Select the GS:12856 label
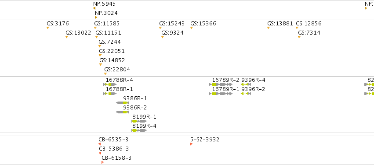Screen dimensions: 374x165 pos(309,24)
